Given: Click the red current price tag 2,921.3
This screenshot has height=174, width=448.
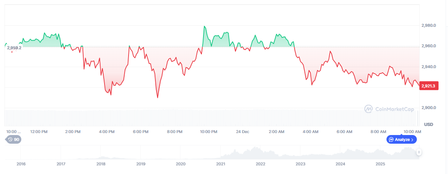Looking at the screenshot, I should (x=429, y=86).
